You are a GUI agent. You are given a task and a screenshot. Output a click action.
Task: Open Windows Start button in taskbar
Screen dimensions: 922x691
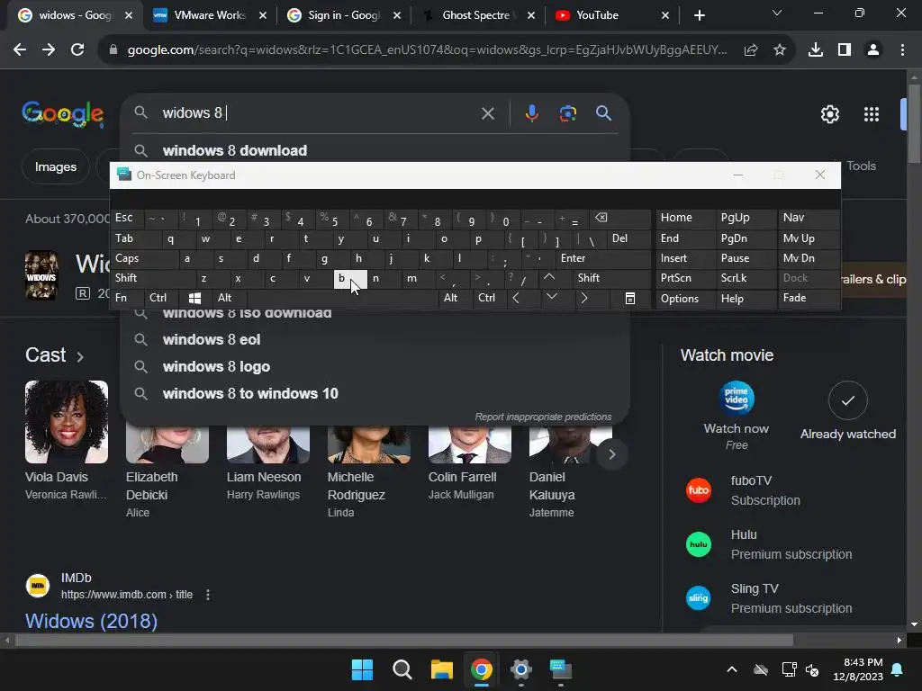[x=362, y=669]
